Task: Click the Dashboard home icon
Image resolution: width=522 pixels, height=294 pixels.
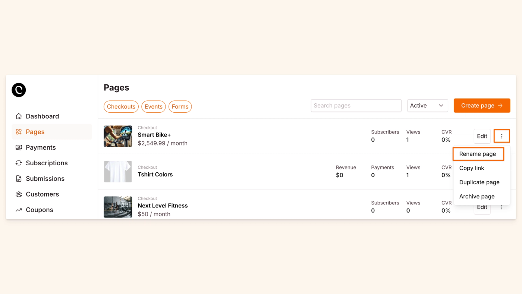Action: [19, 116]
